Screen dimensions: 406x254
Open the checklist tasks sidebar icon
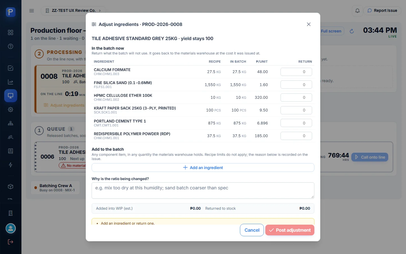pos(10,68)
